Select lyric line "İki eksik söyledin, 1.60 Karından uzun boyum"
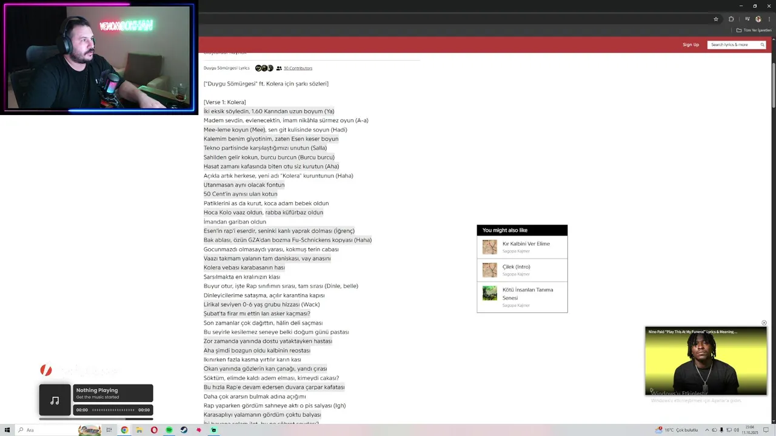The image size is (776, 436). (x=269, y=111)
